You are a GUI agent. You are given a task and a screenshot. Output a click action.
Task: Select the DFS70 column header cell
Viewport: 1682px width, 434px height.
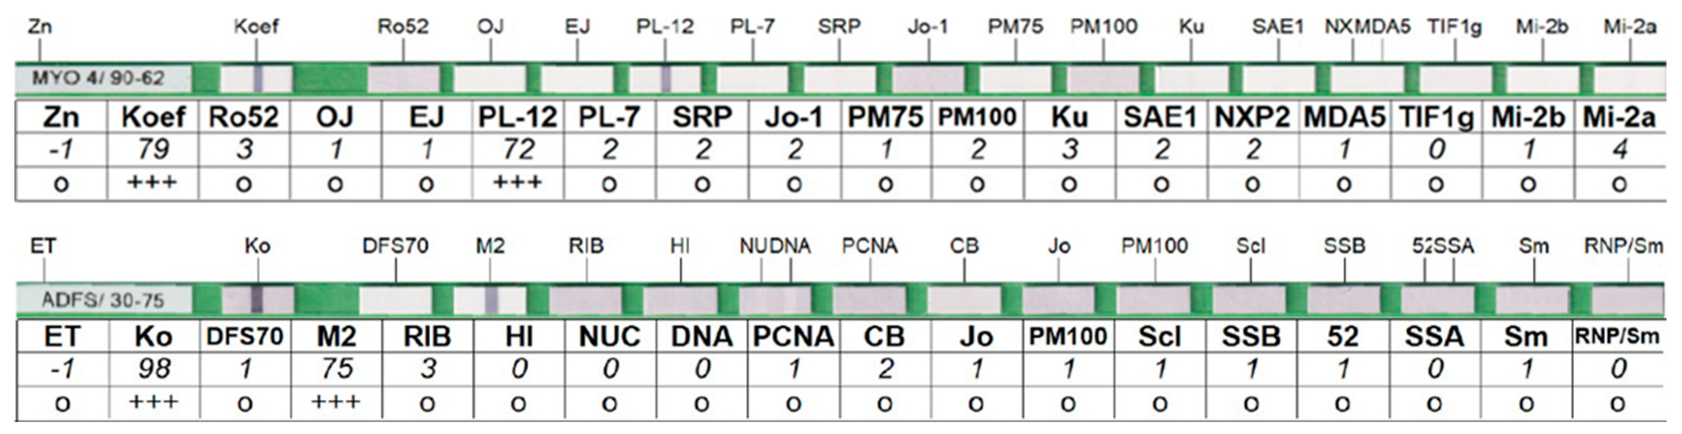pos(244,337)
